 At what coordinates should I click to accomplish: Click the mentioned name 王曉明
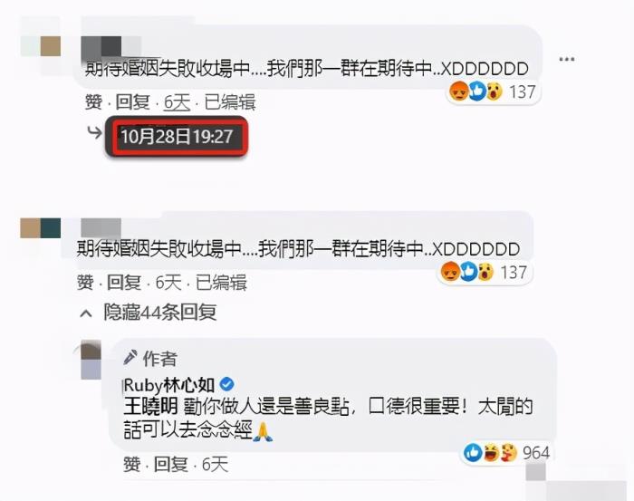coord(150,407)
